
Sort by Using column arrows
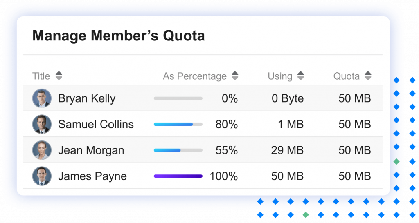point(301,76)
